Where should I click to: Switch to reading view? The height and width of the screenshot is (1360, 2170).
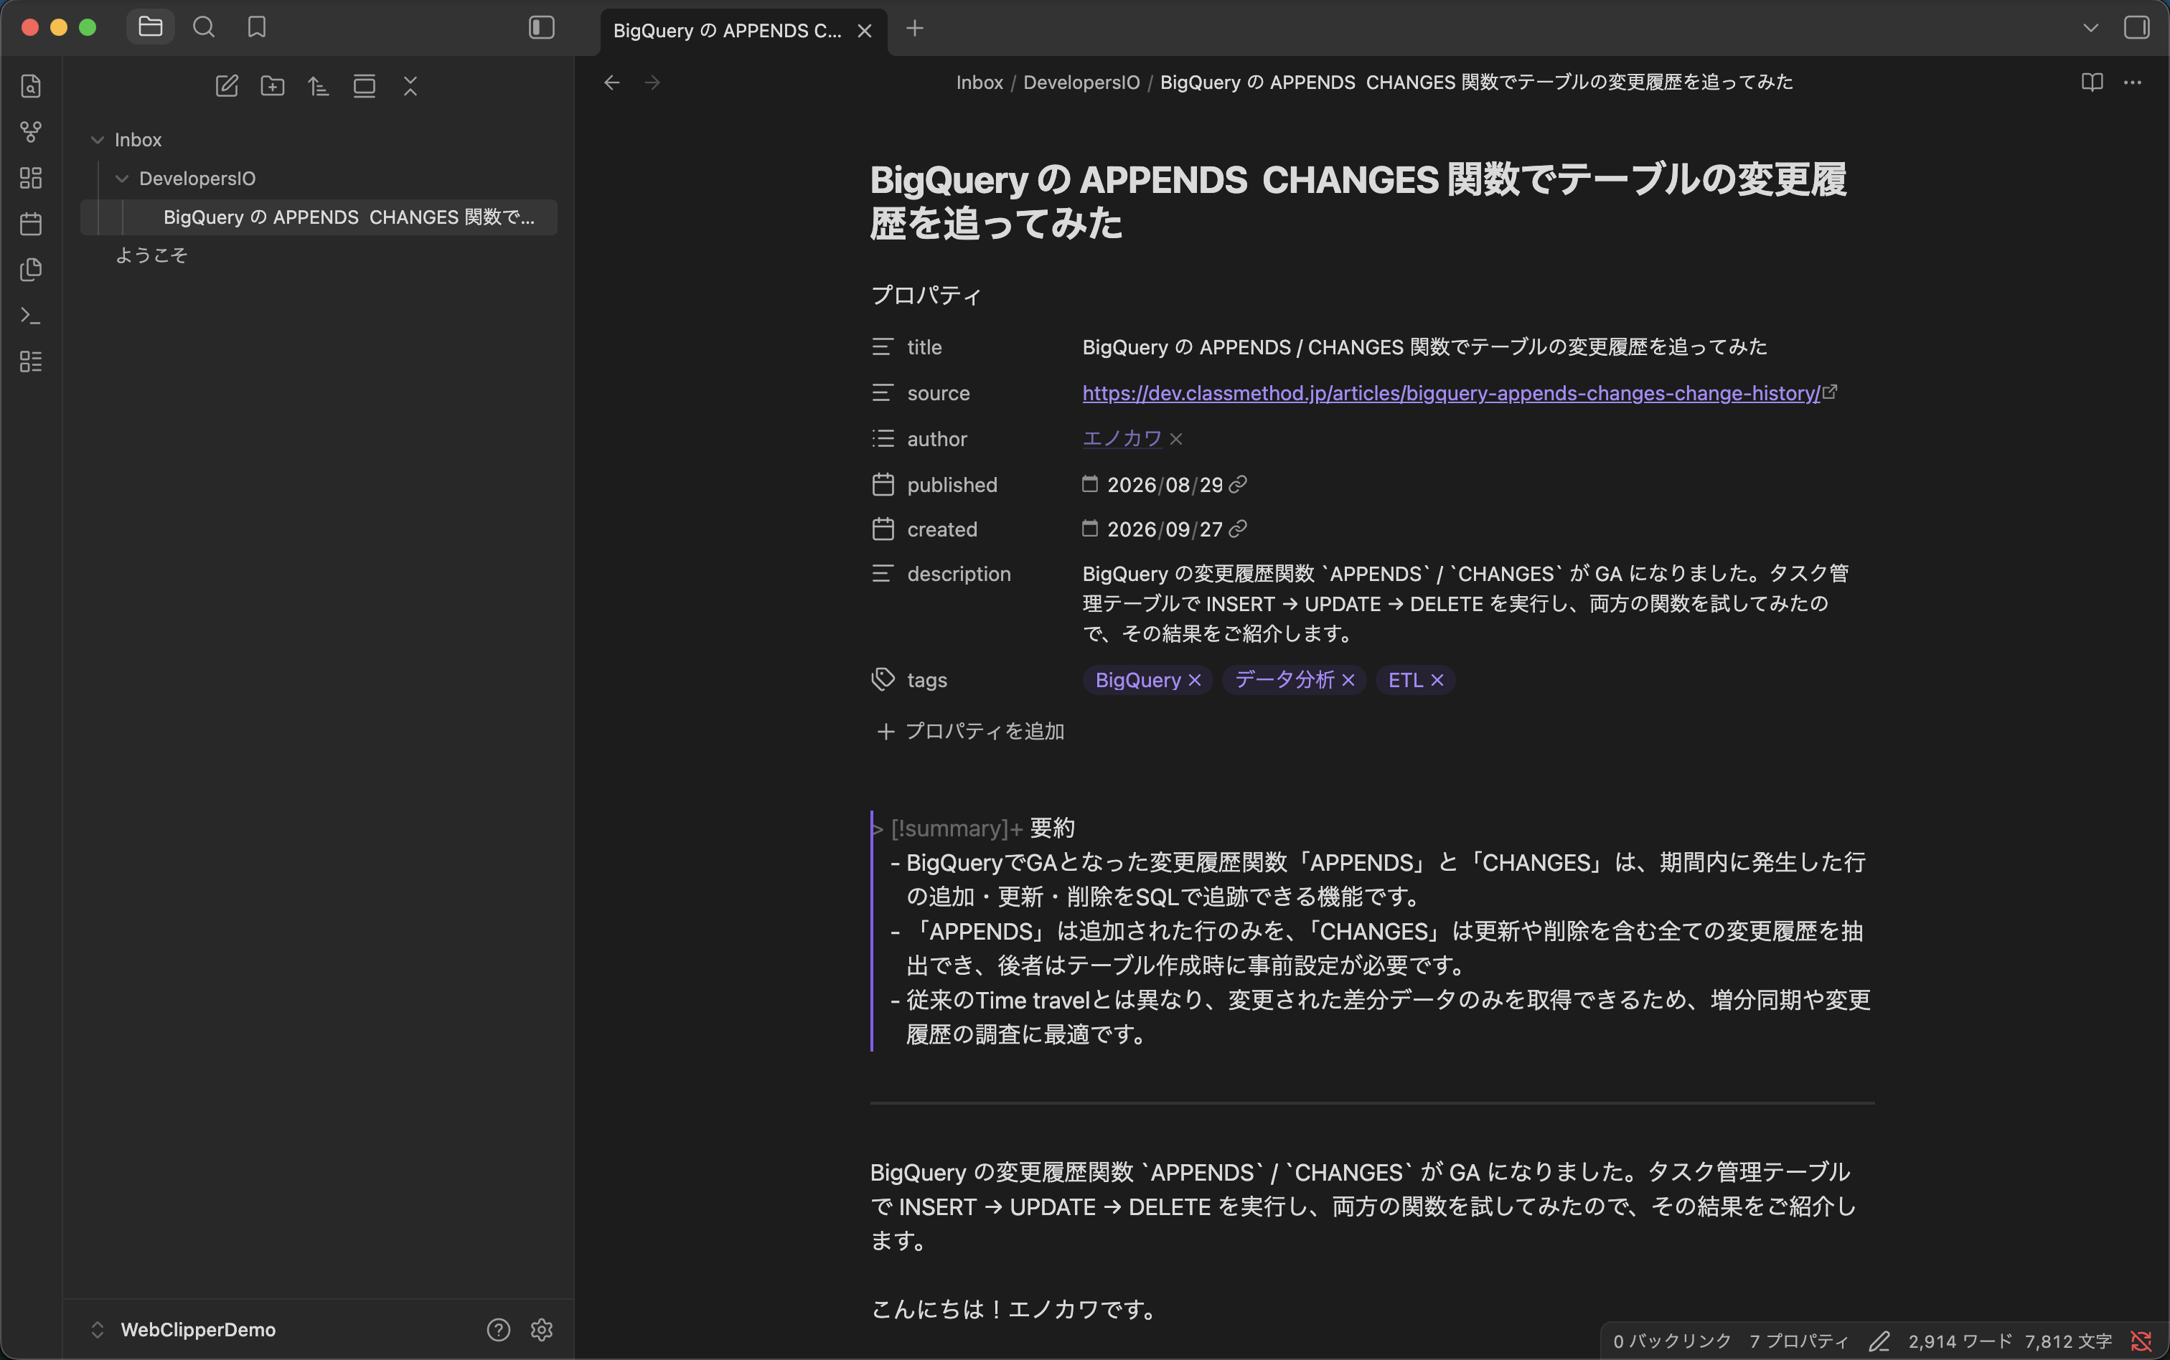click(x=2092, y=82)
